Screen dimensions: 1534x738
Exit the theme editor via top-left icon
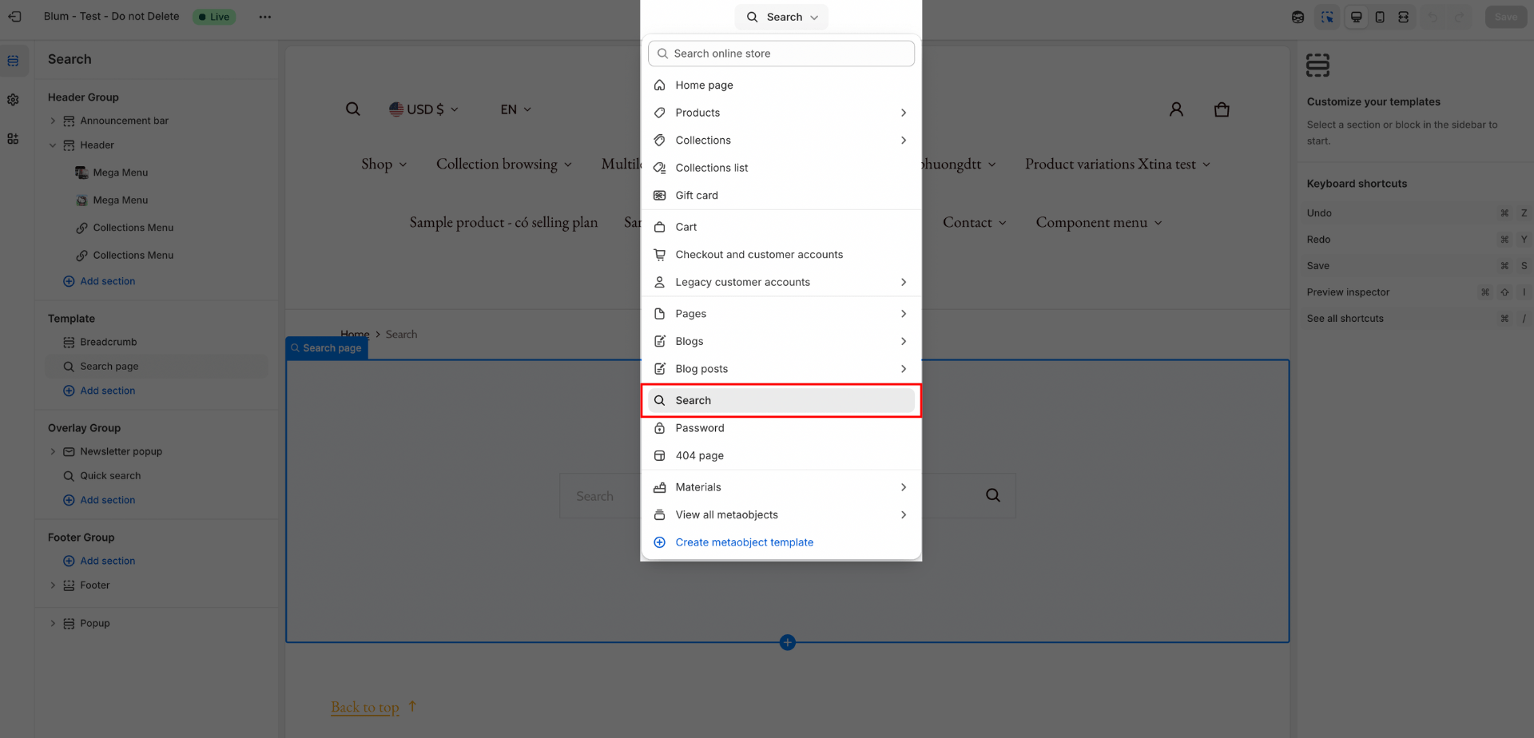tap(14, 17)
